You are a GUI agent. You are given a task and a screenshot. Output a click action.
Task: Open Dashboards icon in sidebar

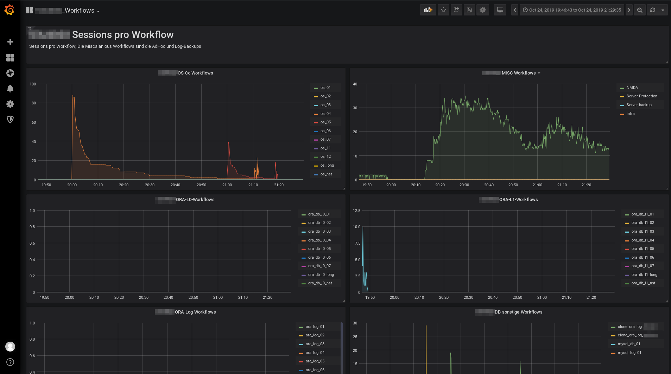pyautogui.click(x=10, y=58)
